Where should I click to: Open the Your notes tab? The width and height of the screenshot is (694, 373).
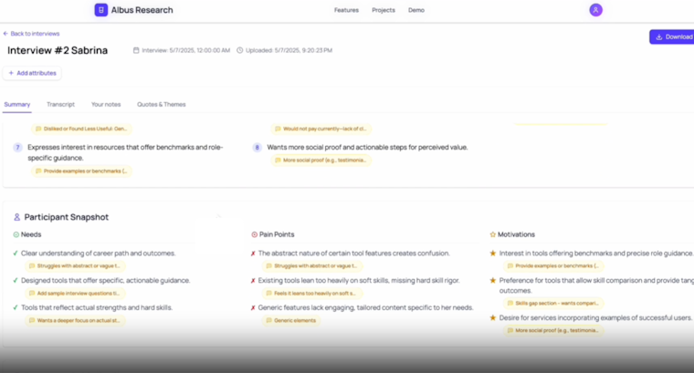point(106,104)
